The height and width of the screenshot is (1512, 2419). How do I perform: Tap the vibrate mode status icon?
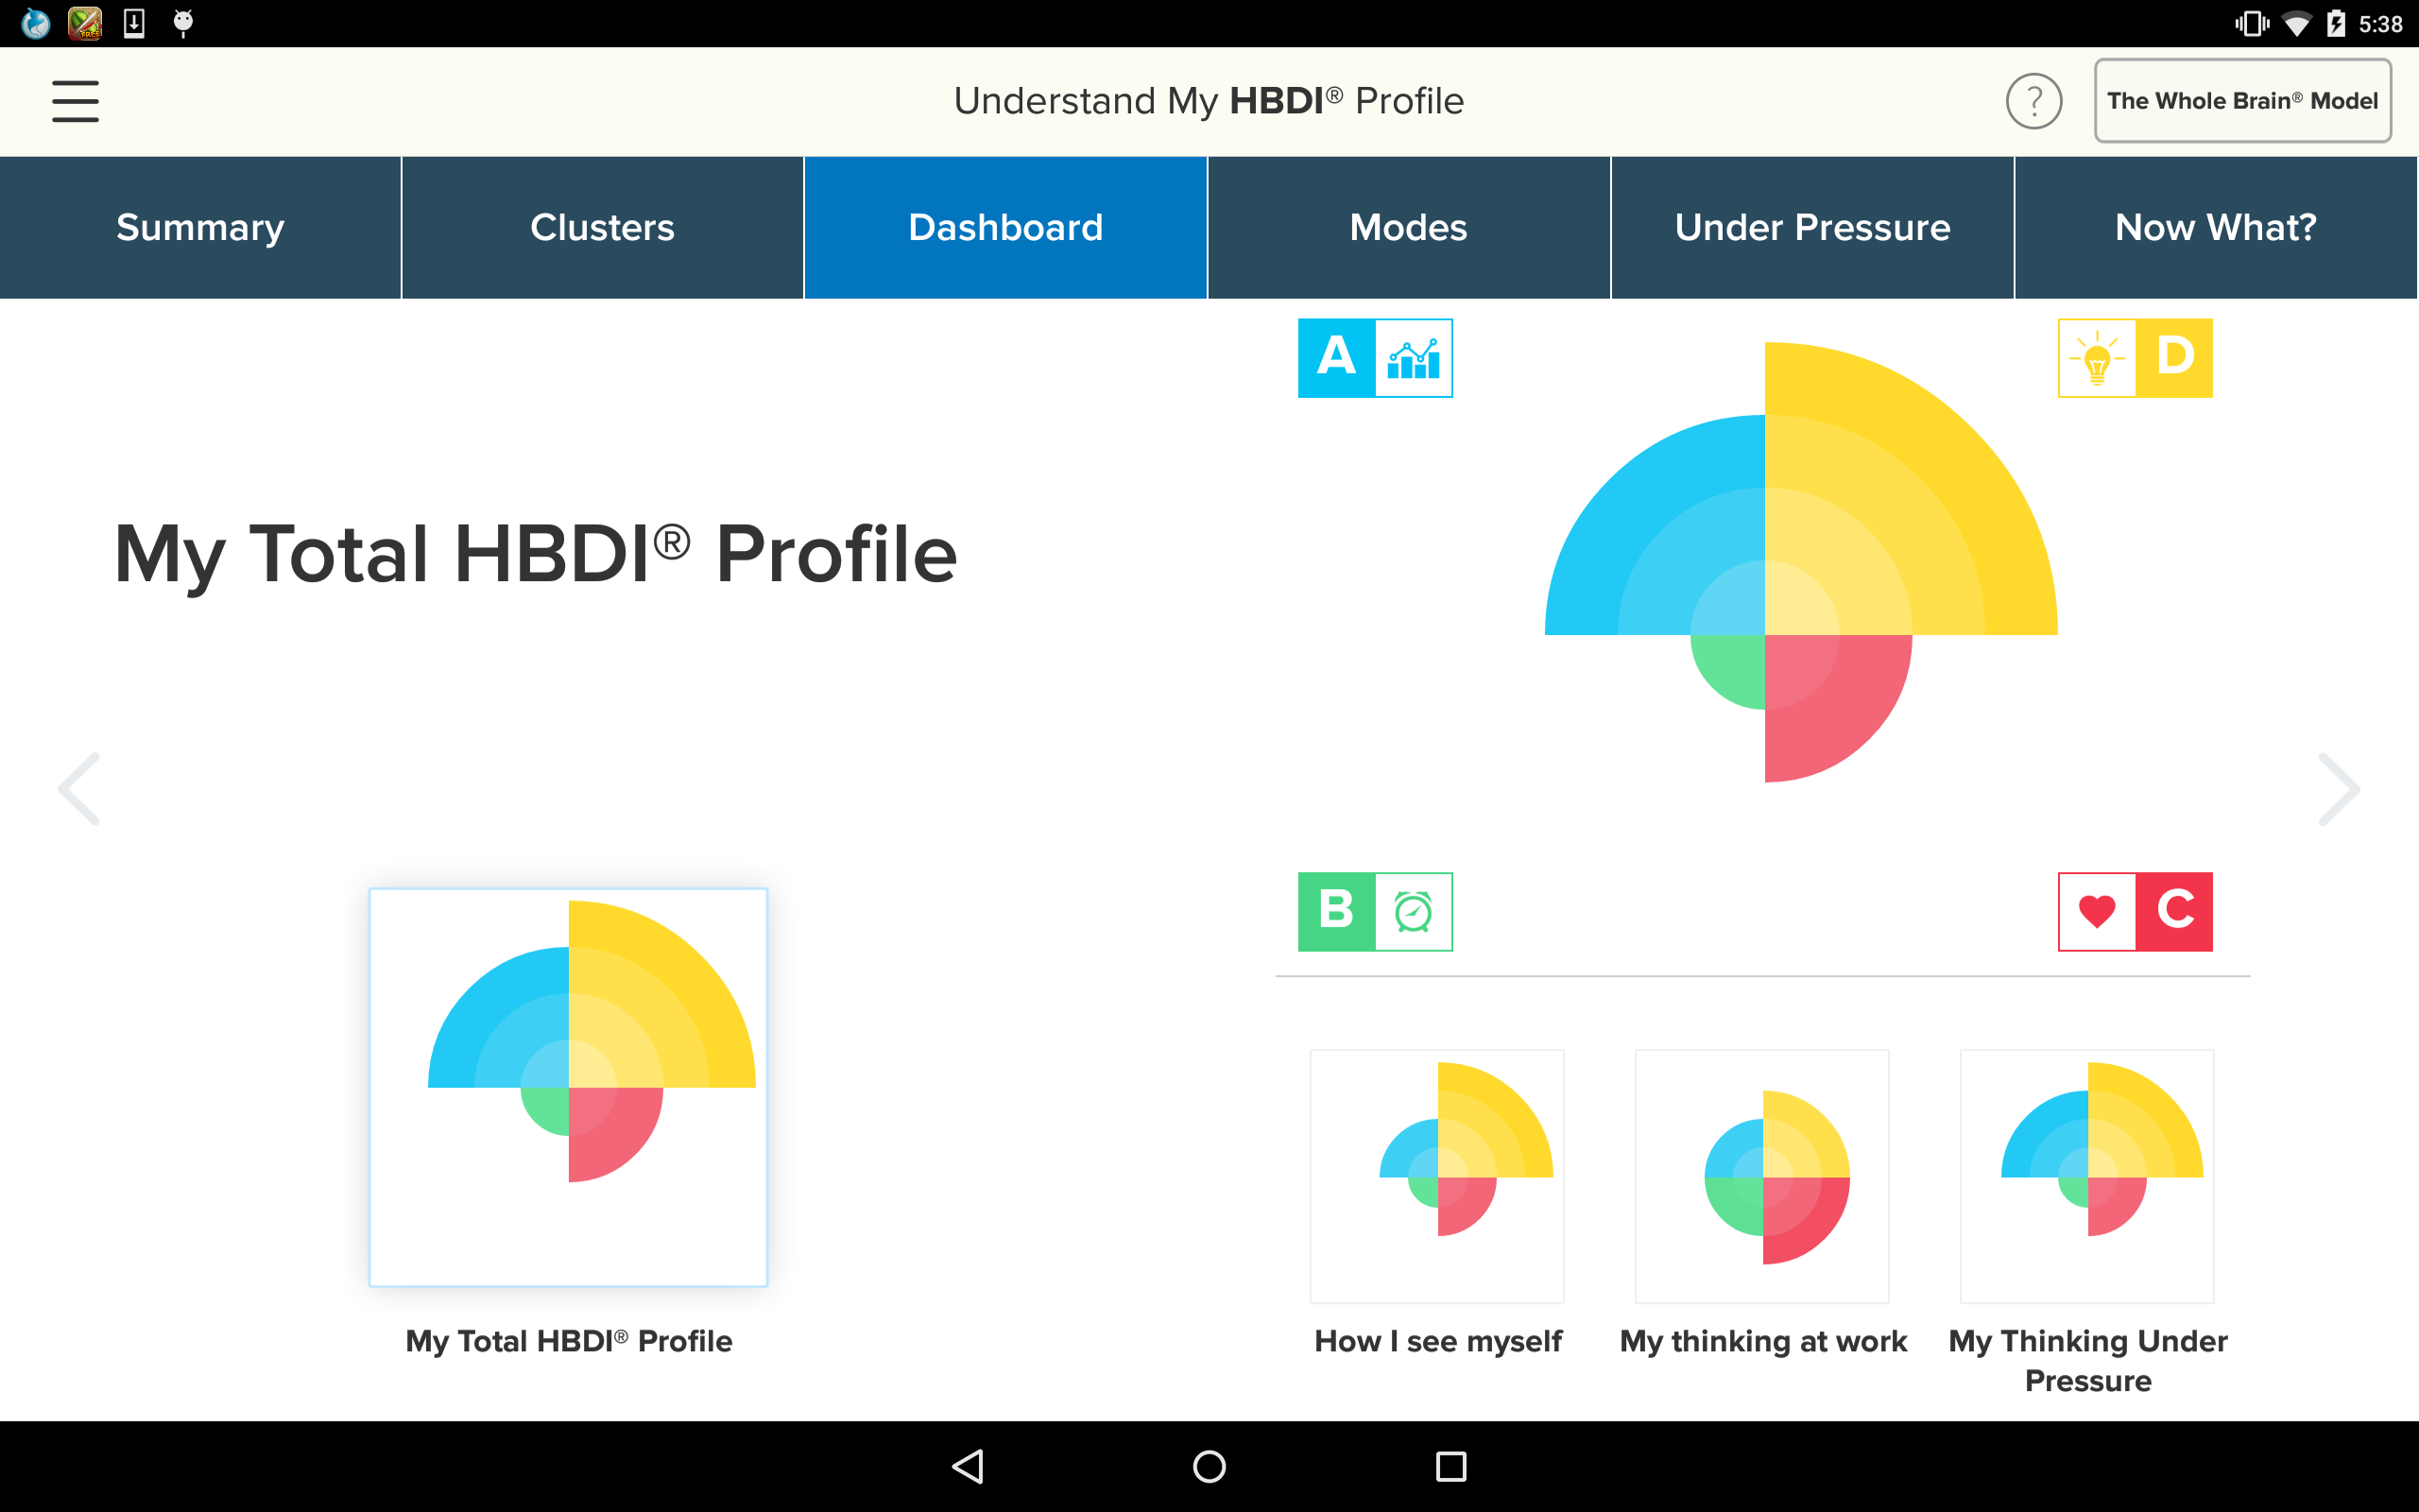coord(2252,24)
